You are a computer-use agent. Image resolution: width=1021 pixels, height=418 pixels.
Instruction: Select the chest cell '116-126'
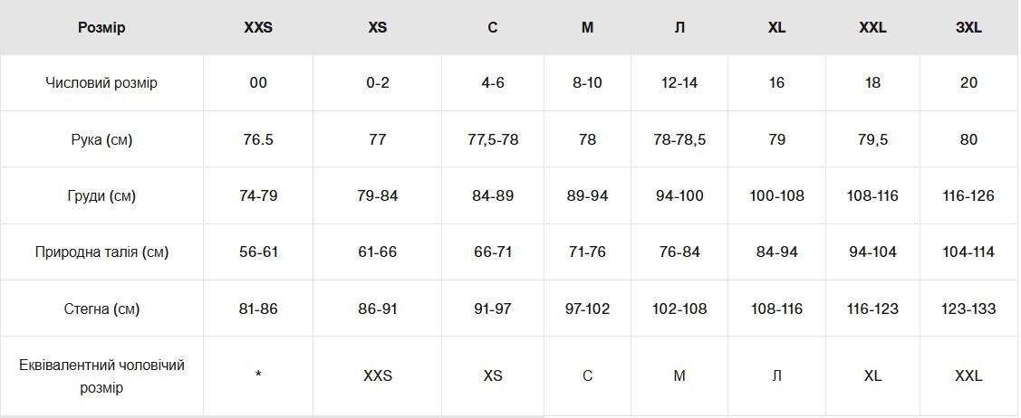coord(968,195)
